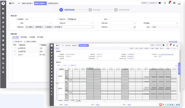Toggle the first checkbox under 收入预算 tab
This screenshot has width=185, height=108.
14,41
